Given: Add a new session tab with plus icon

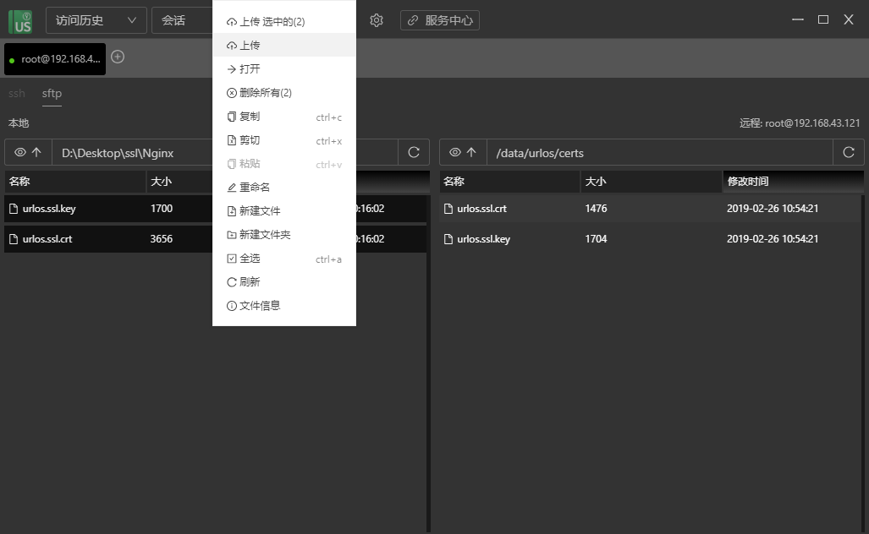Looking at the screenshot, I should 118,57.
